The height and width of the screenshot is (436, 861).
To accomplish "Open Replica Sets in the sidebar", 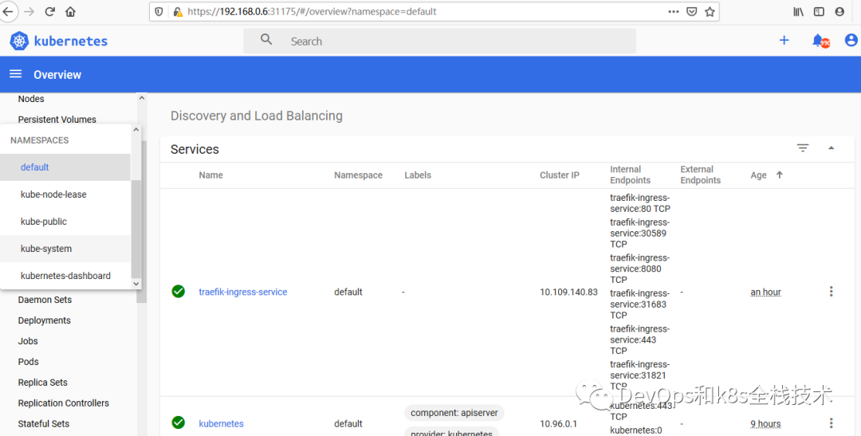I will click(x=43, y=383).
